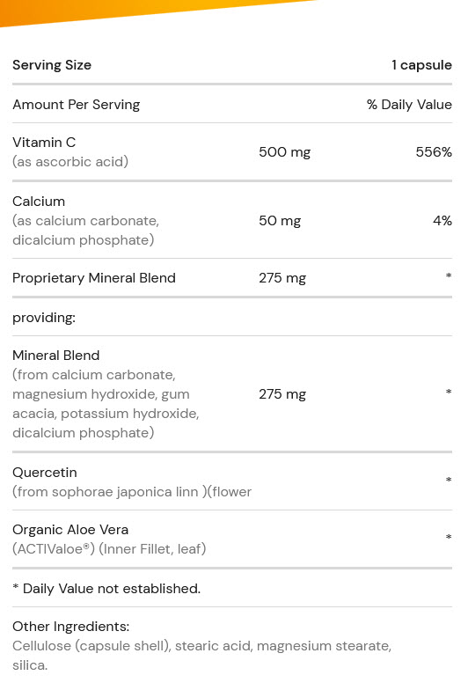
Task: Select the Calcium ingredient name
Action: click(x=39, y=202)
